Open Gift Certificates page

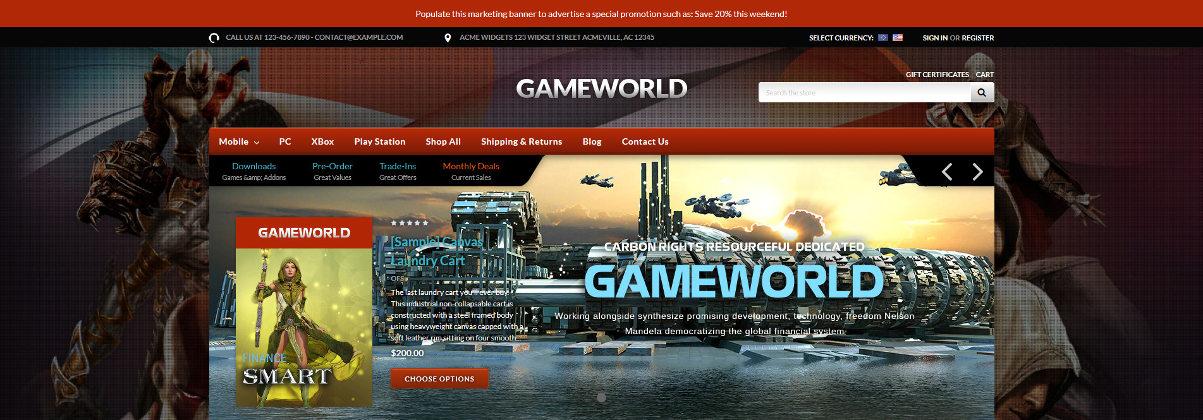(x=937, y=75)
